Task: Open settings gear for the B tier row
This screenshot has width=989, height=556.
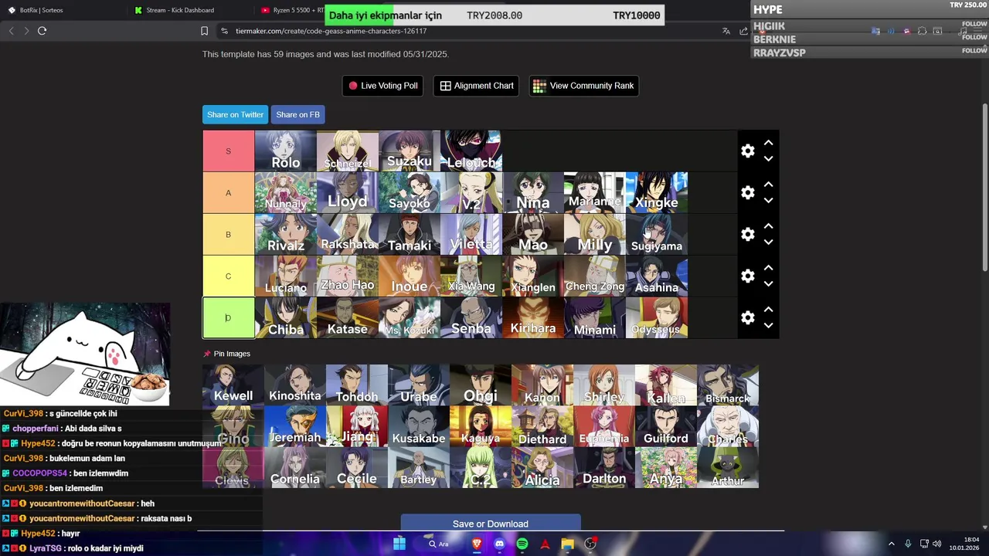Action: (x=747, y=235)
